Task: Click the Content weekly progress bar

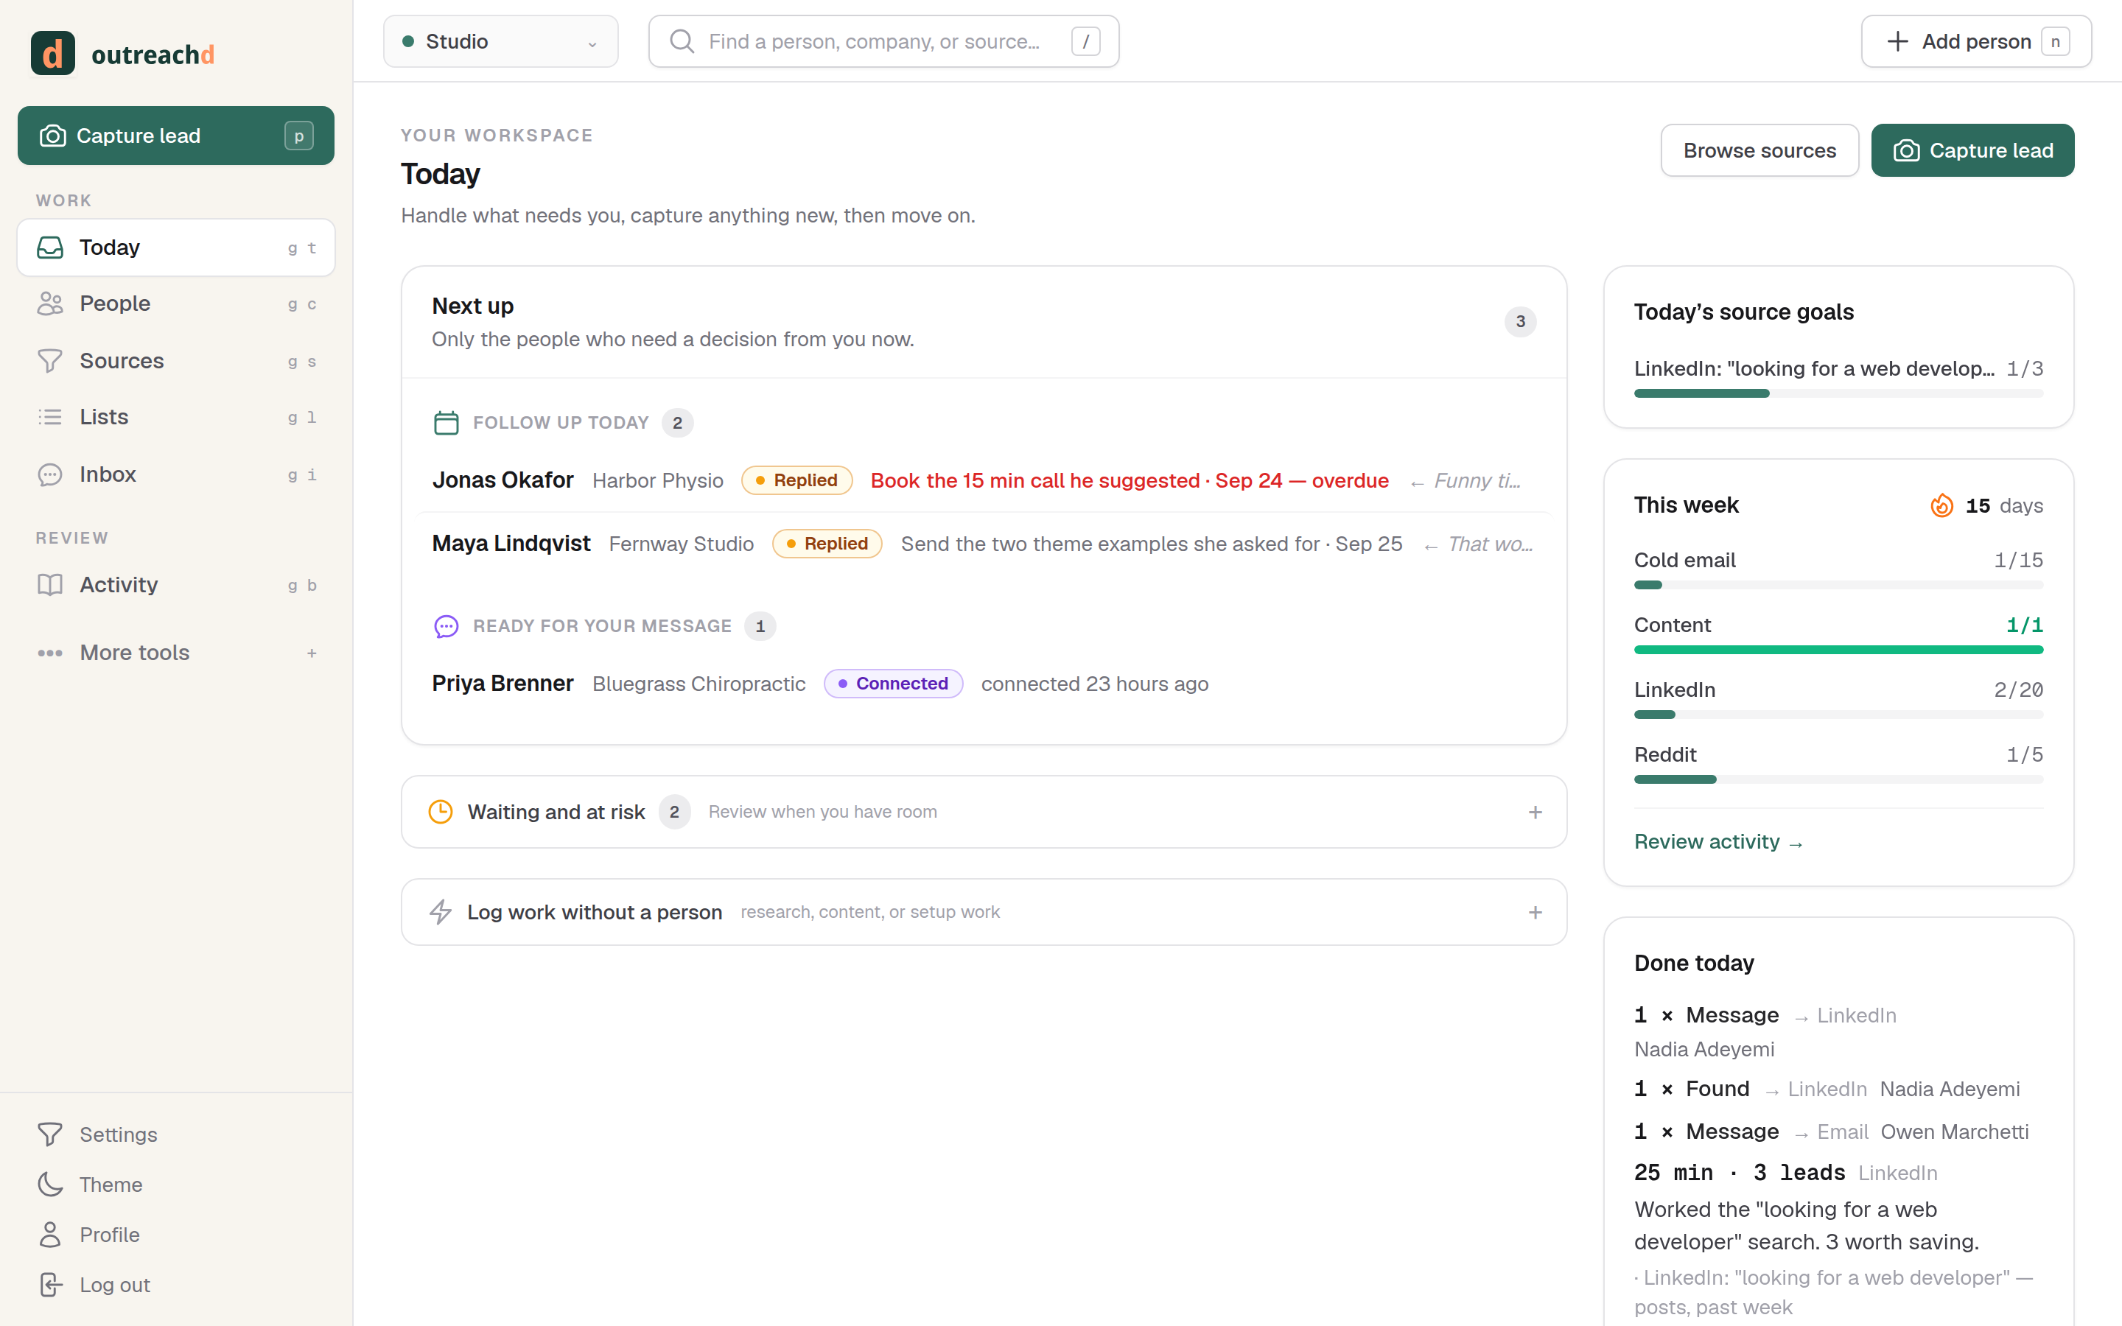Action: tap(1838, 650)
